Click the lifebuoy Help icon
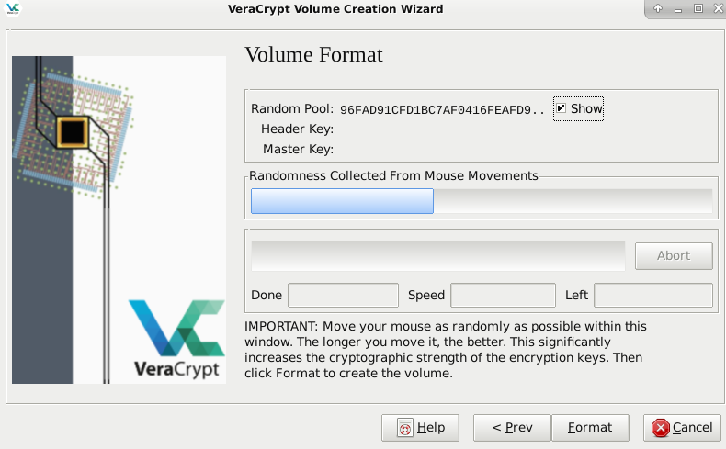The image size is (726, 449). click(x=404, y=428)
